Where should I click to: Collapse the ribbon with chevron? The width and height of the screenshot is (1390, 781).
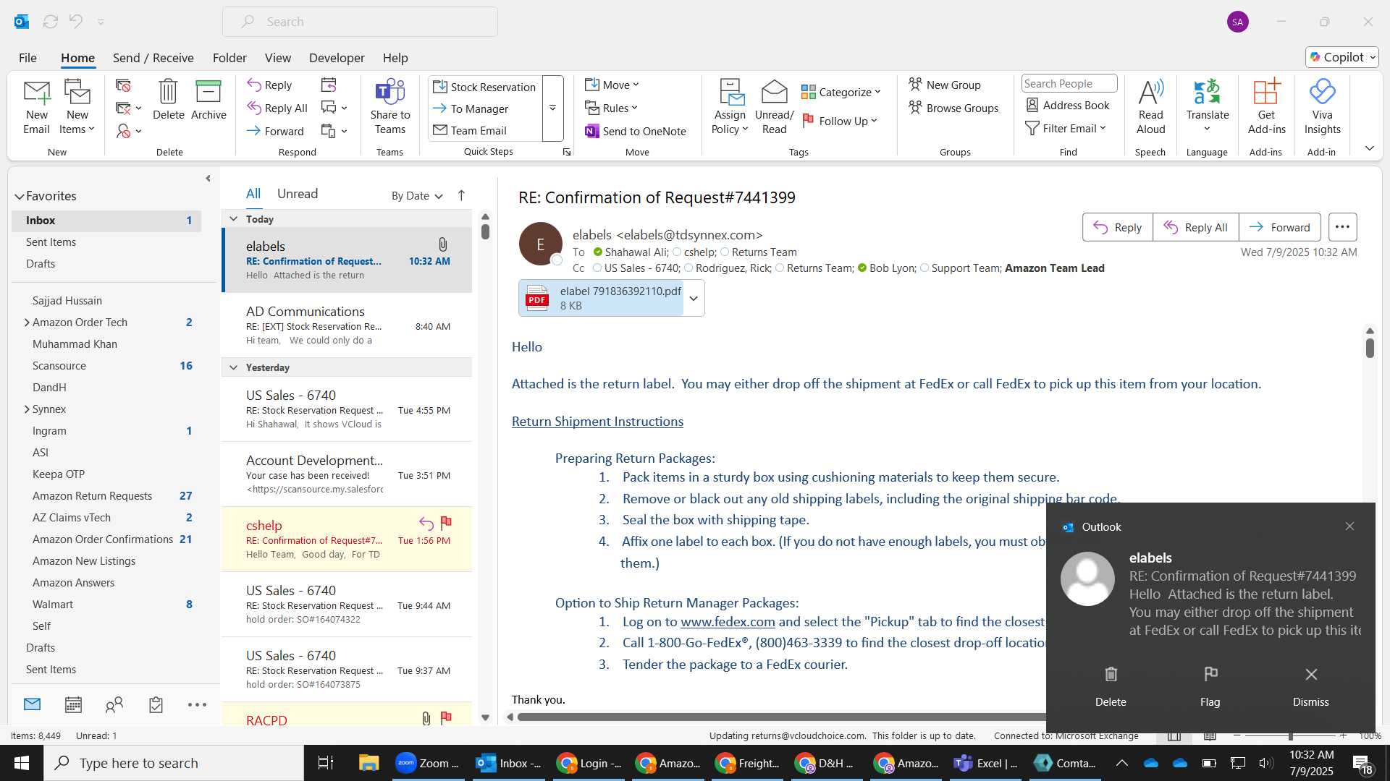[1369, 148]
